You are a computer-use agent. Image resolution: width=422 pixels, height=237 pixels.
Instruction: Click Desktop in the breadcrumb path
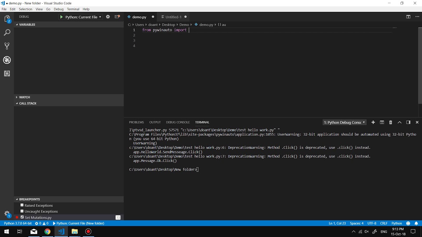(x=168, y=25)
